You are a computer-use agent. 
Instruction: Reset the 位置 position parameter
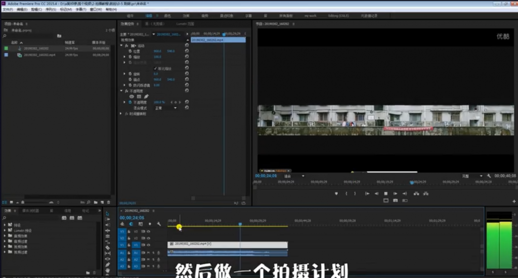pos(187,51)
